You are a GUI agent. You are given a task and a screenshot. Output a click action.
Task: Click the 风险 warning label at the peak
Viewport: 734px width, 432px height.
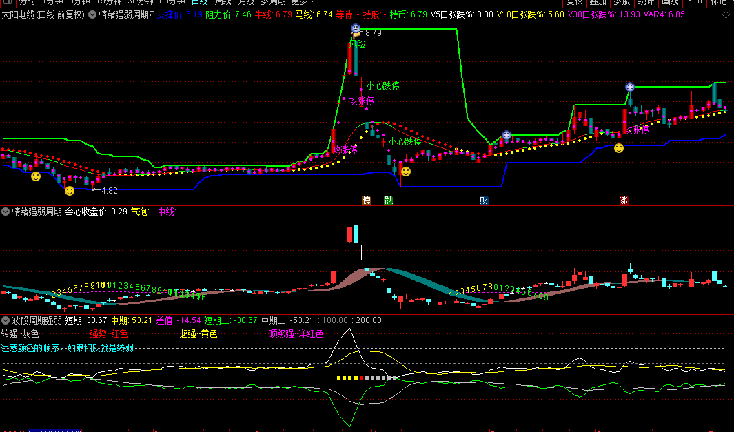[x=358, y=44]
